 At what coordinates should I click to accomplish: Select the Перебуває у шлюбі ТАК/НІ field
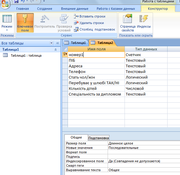click(x=96, y=83)
